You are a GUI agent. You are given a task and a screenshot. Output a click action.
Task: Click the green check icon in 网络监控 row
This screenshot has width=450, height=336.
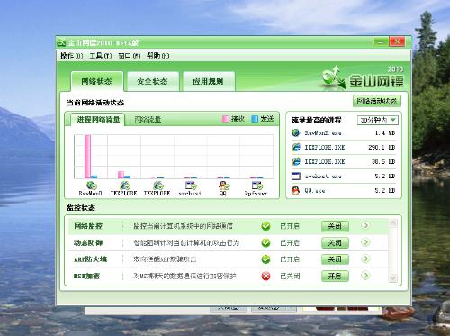(x=265, y=226)
